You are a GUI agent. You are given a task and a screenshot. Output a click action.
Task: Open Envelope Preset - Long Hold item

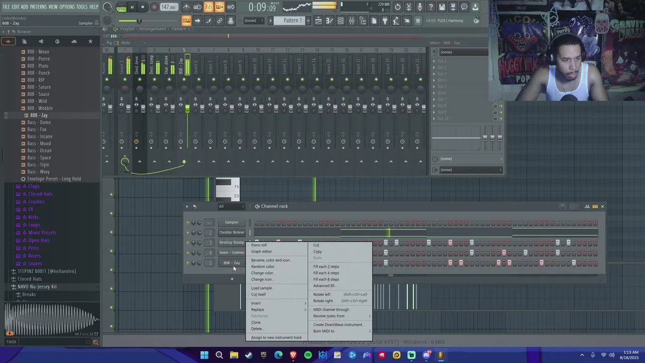[54, 178]
